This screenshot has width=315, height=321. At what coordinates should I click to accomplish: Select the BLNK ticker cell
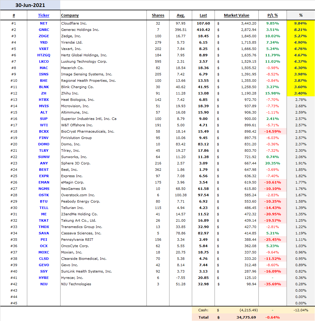[x=44, y=87]
